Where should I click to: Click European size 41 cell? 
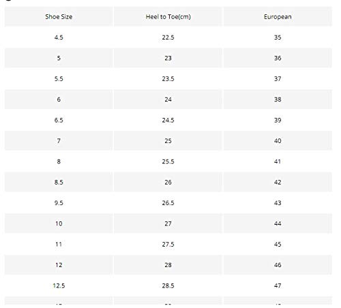[278, 161]
